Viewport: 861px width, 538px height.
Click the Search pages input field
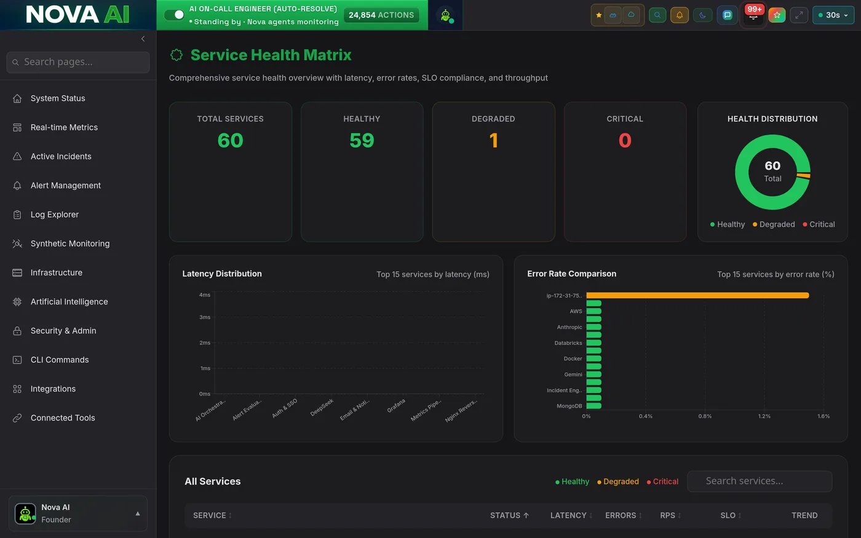pyautogui.click(x=78, y=62)
